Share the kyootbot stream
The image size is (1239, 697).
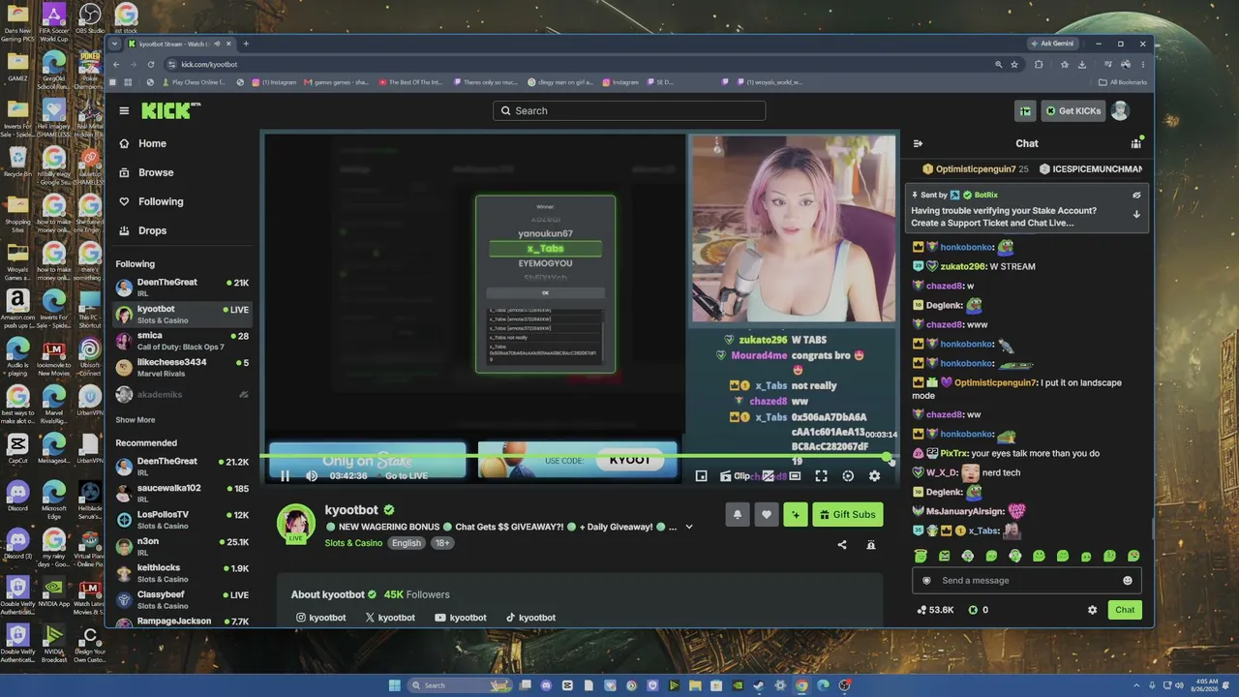(842, 545)
